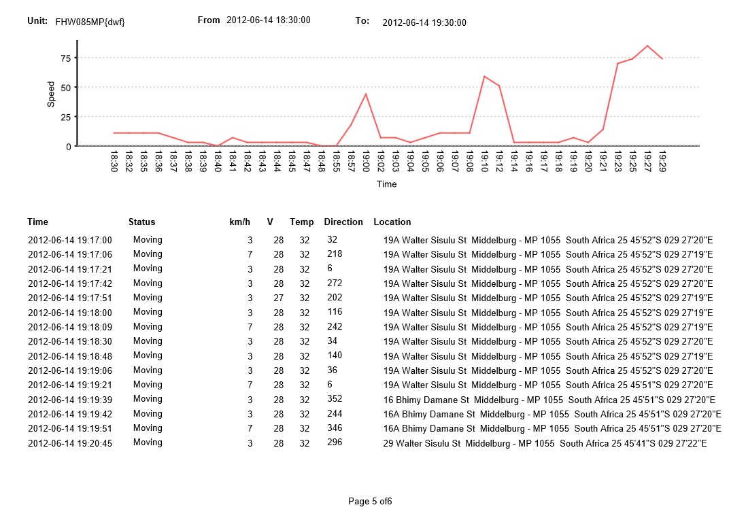Image resolution: width=729 pixels, height=520 pixels.
Task: Click the Location column header
Action: [x=392, y=222]
